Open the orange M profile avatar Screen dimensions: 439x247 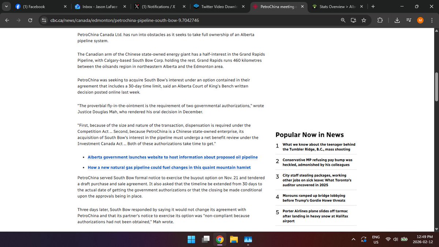420,20
